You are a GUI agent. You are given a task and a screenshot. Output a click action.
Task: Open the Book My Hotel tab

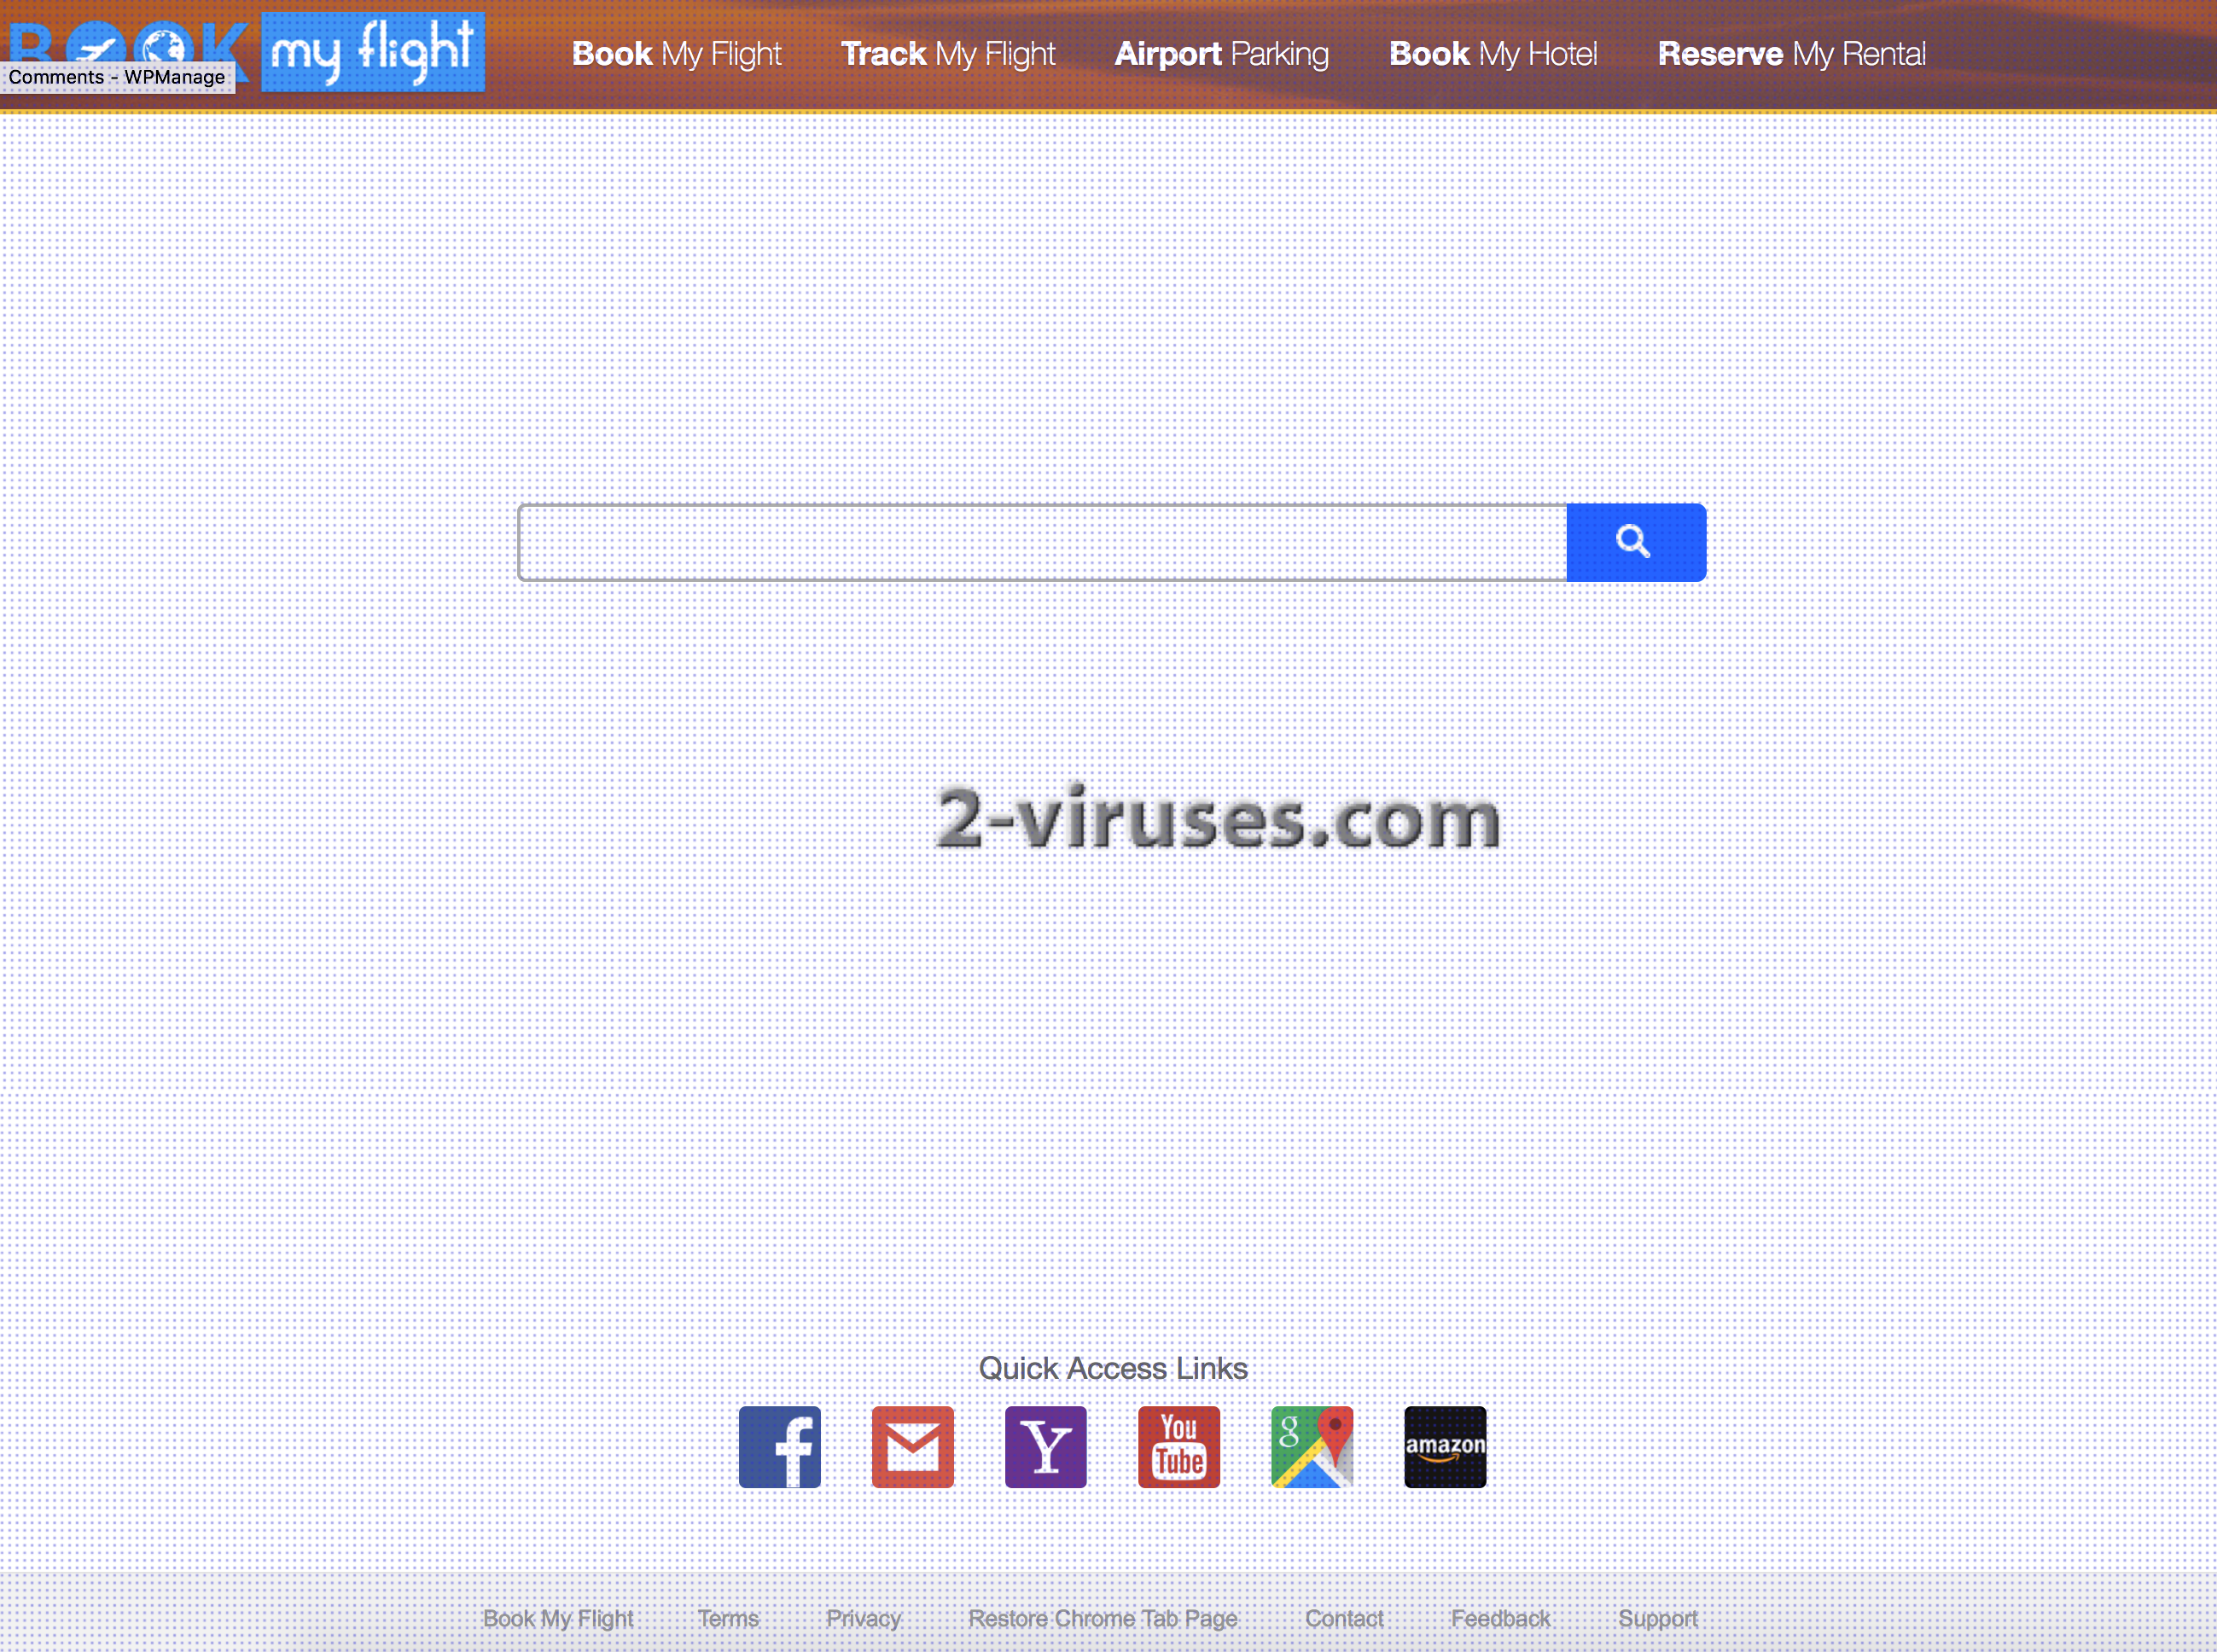click(x=1493, y=54)
